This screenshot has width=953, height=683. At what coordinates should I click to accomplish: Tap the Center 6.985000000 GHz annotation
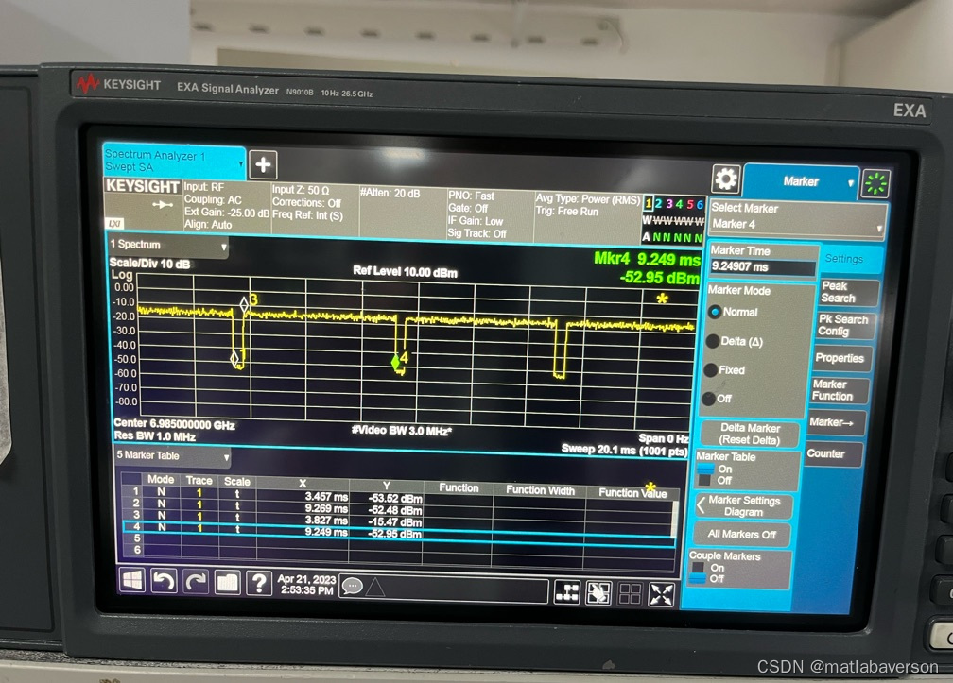pos(174,424)
